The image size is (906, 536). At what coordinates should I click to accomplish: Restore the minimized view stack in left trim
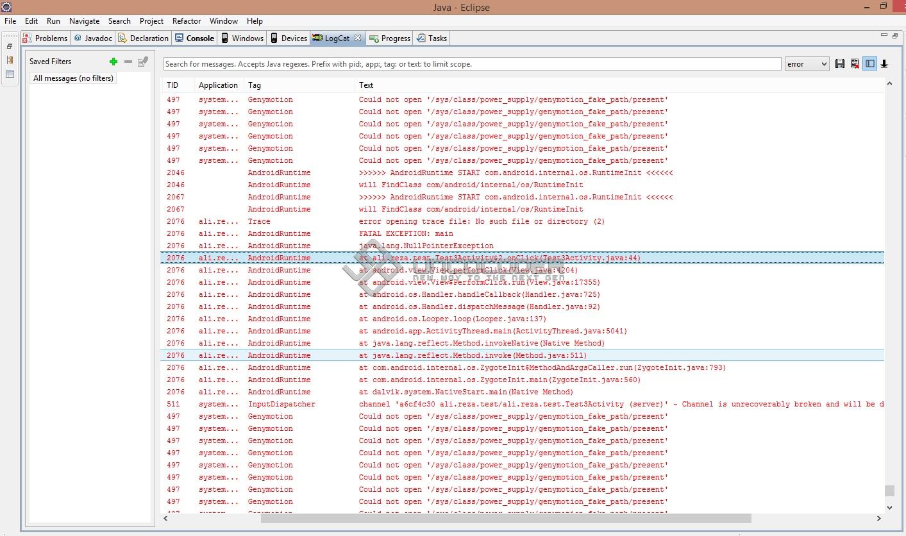10,46
